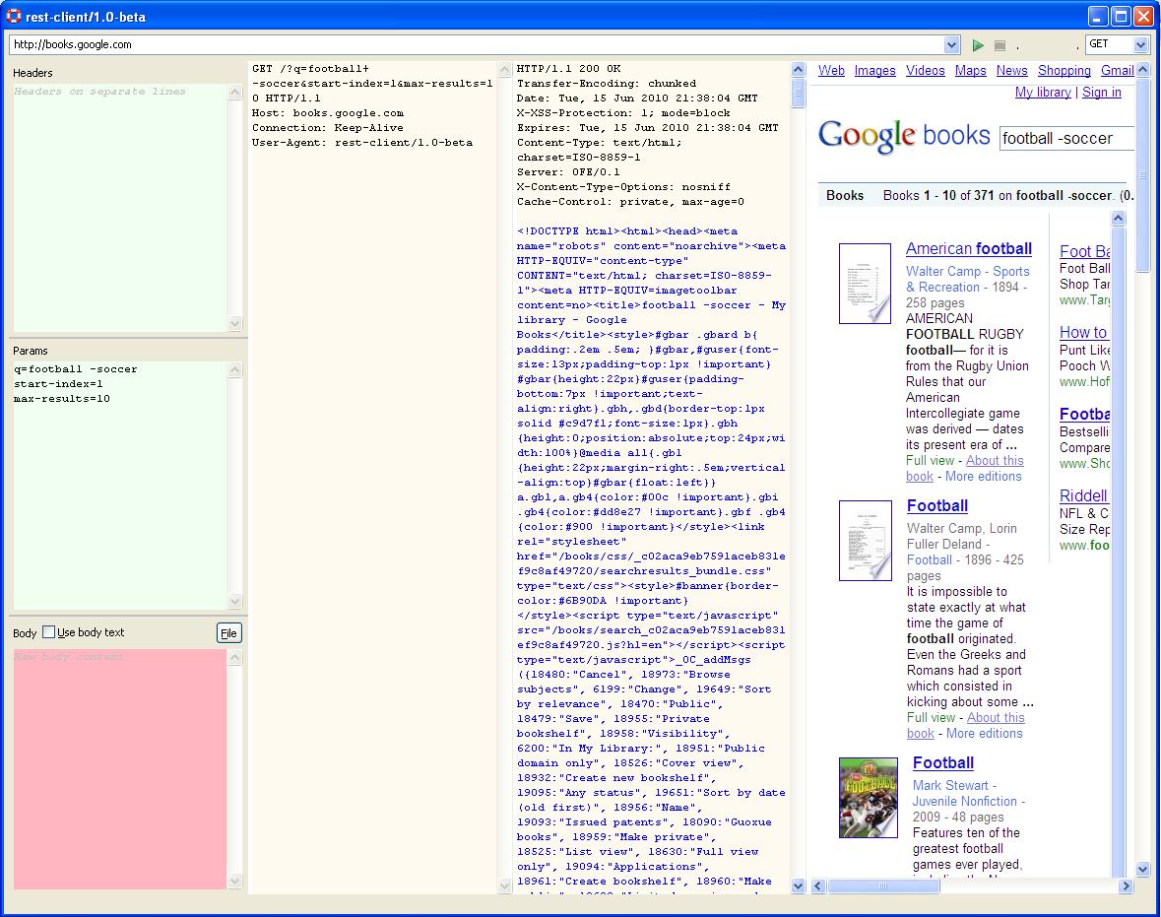Click the football -soccer search box

[1067, 139]
